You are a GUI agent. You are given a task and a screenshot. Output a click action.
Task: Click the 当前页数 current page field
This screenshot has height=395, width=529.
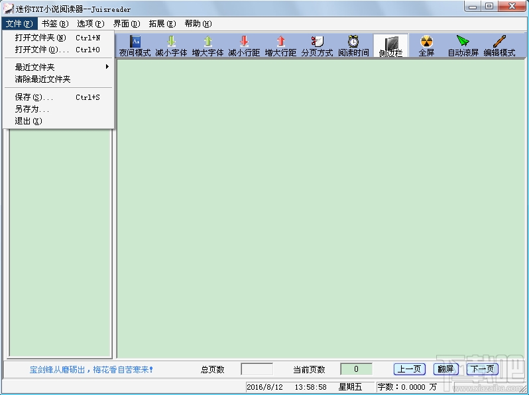click(x=356, y=369)
